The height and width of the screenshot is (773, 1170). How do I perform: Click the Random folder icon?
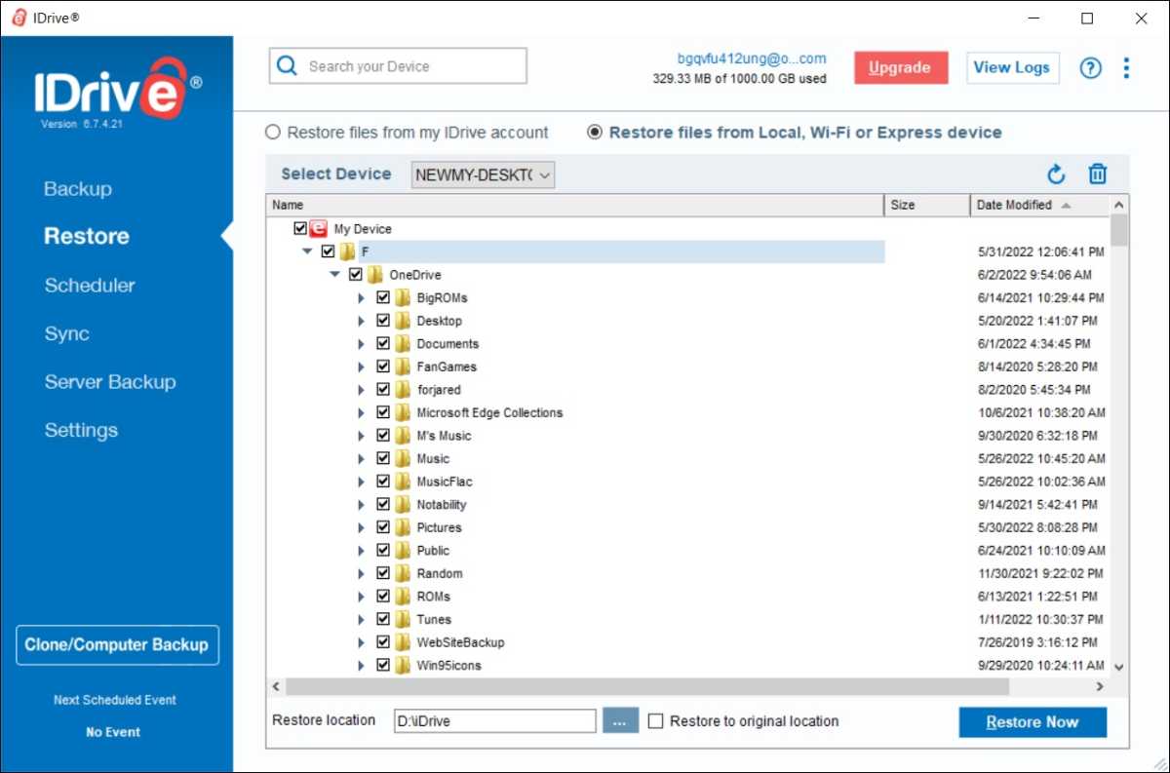coord(402,573)
